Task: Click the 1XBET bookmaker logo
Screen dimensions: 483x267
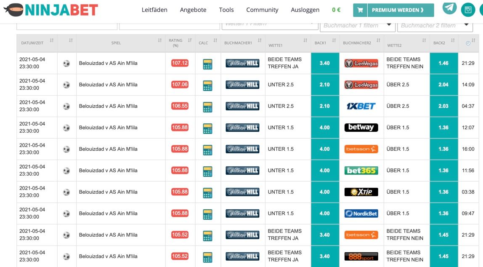Action: pos(361,106)
